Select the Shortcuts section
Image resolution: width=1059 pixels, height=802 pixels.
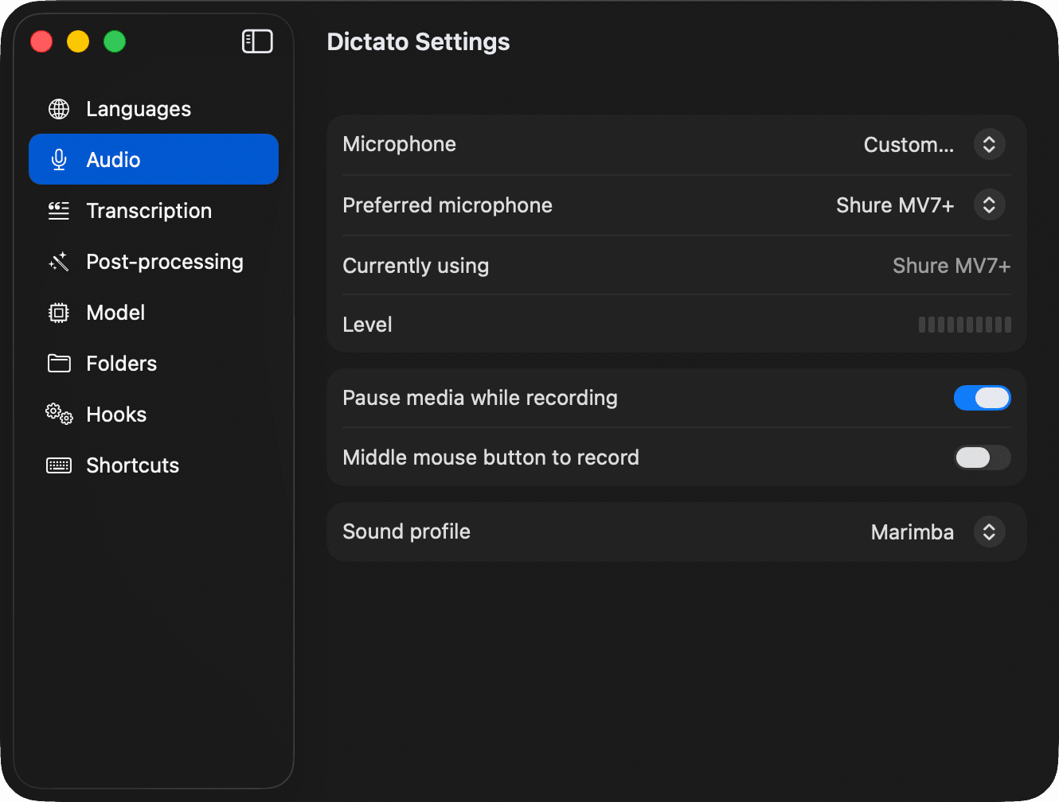coord(131,465)
